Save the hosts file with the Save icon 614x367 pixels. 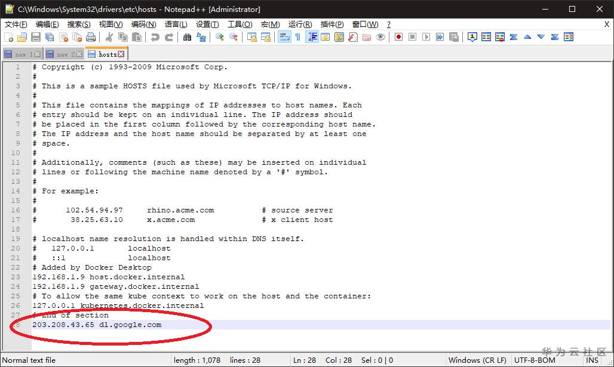point(36,37)
